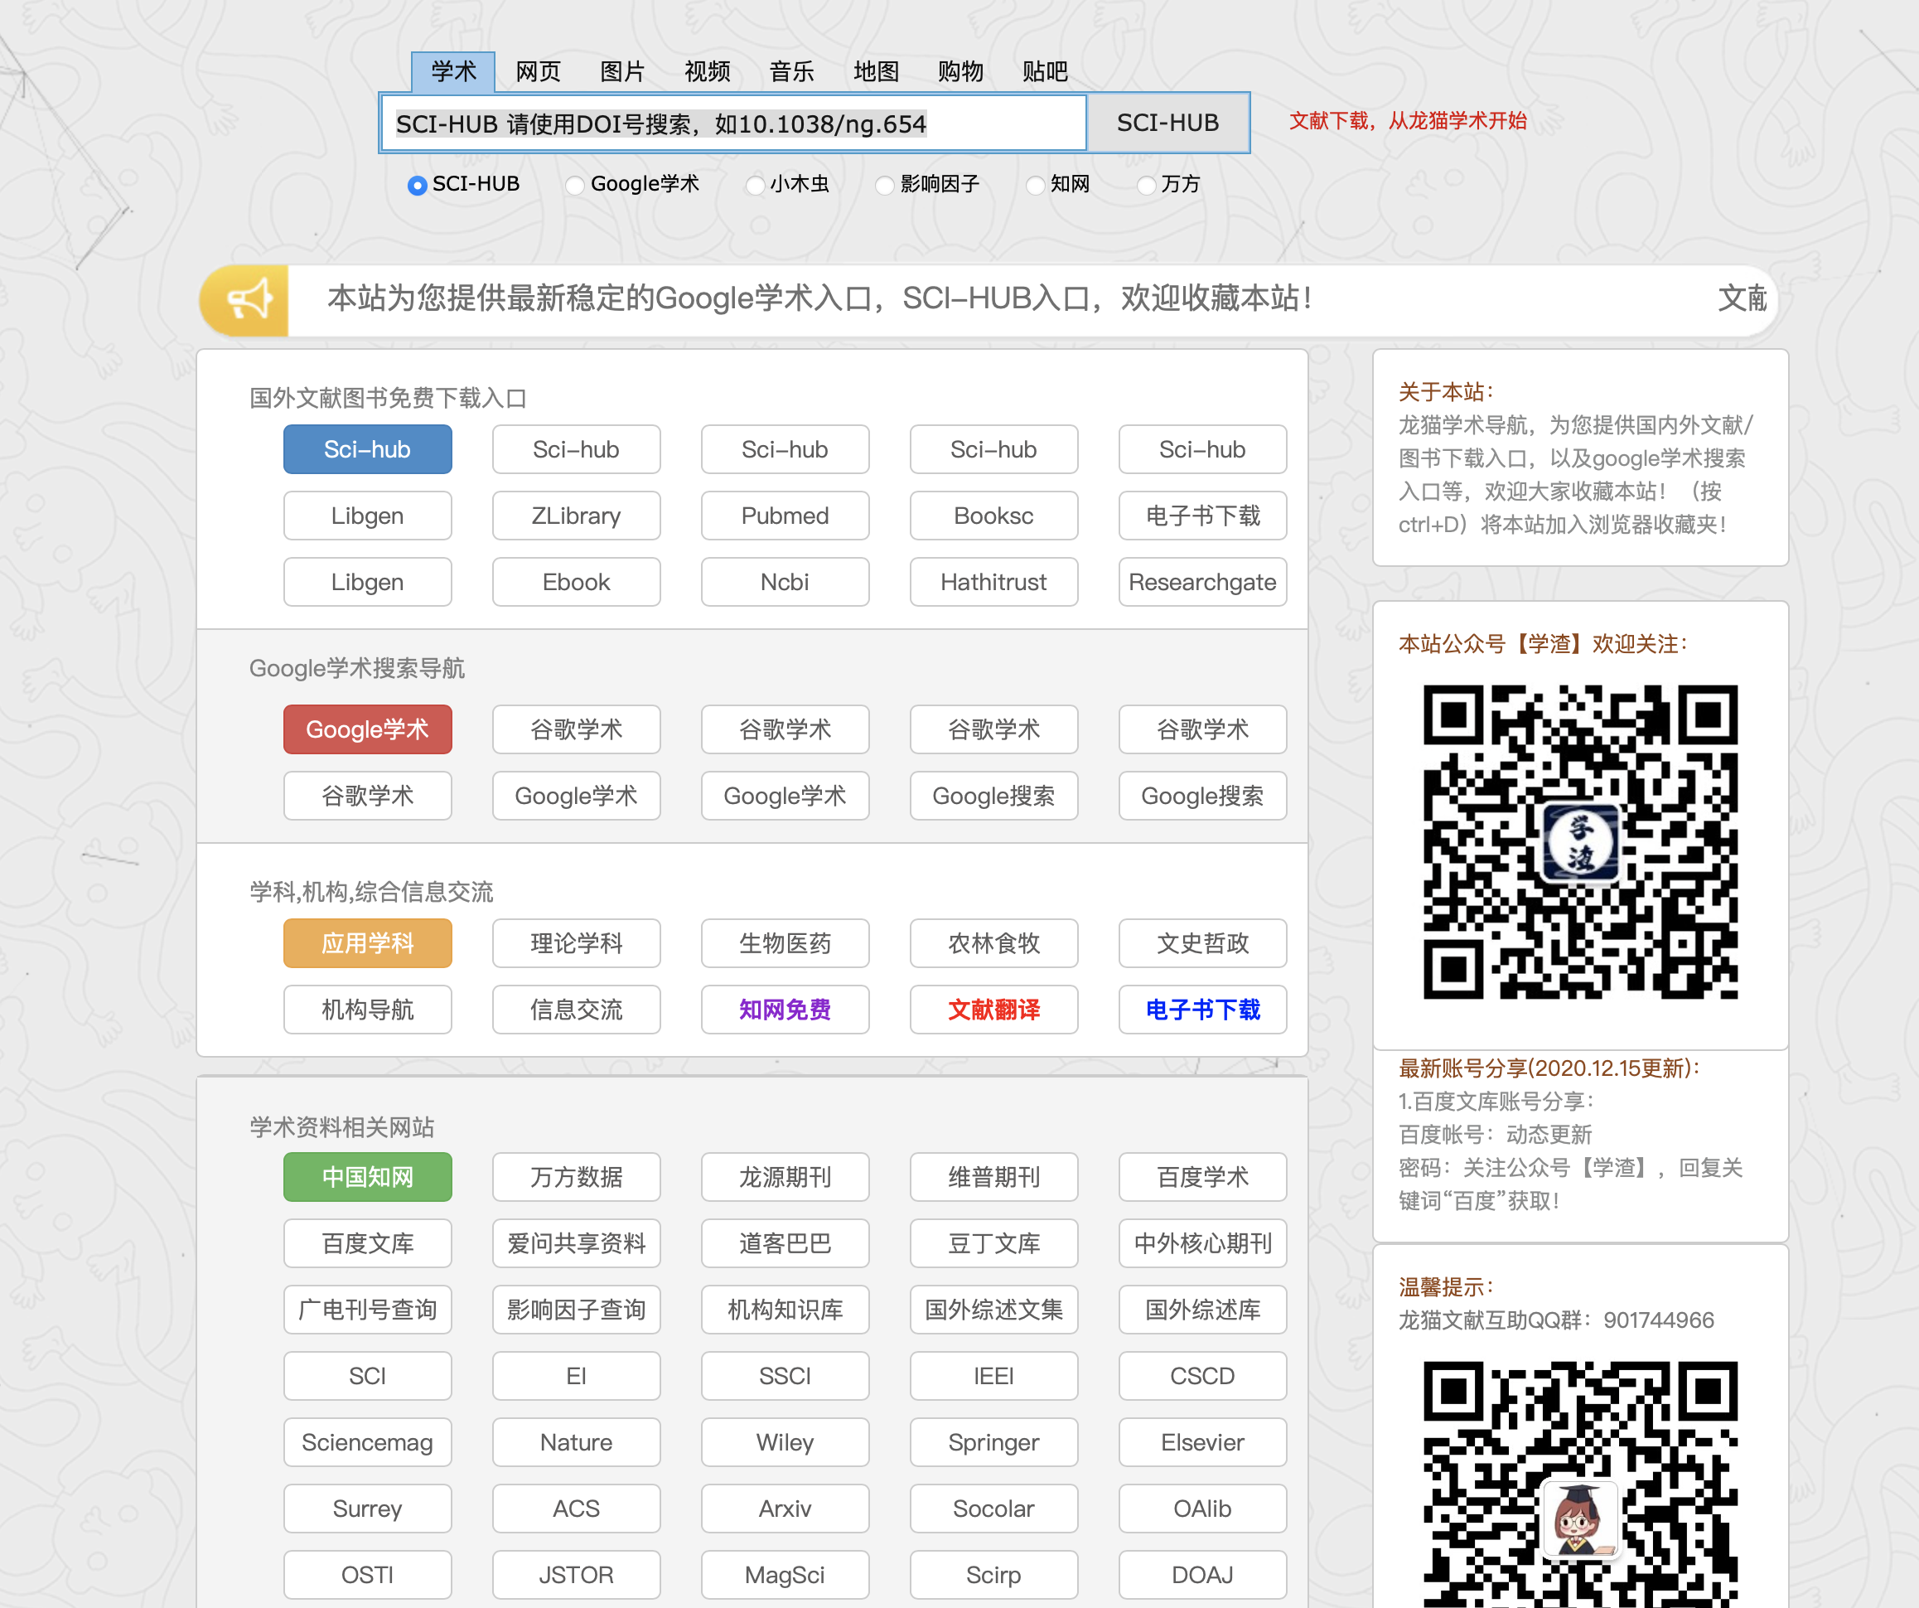The width and height of the screenshot is (1919, 1608).
Task: Open the 维普期刊 link
Action: [993, 1176]
